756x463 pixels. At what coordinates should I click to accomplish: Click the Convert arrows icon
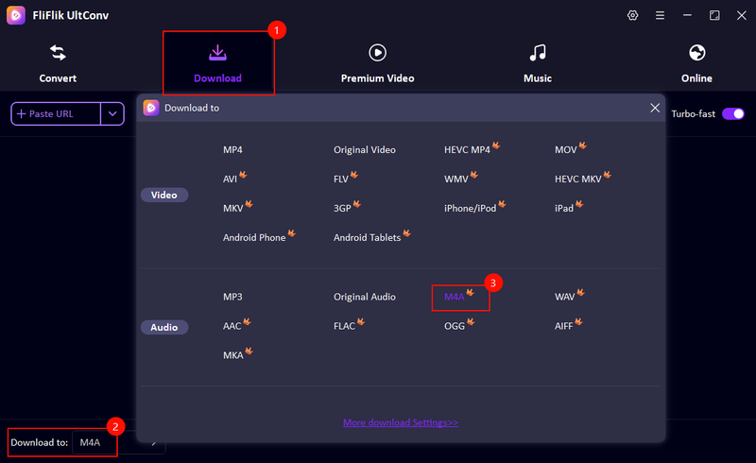(x=58, y=53)
